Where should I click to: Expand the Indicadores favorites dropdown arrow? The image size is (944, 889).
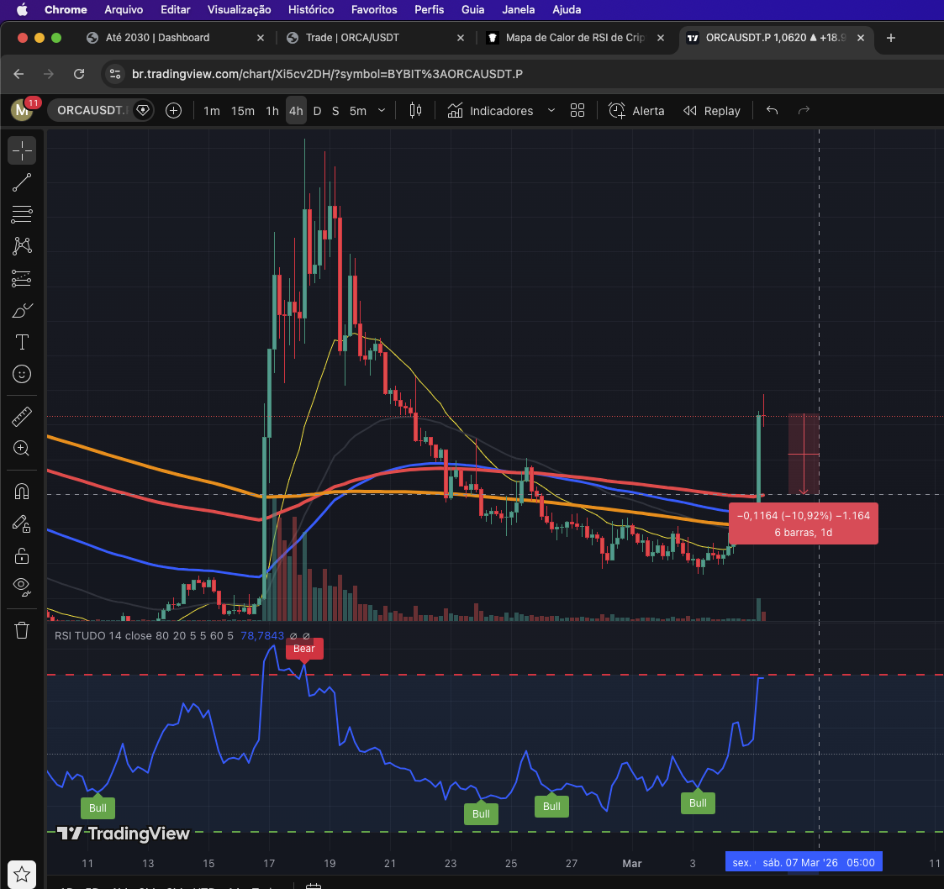[551, 110]
